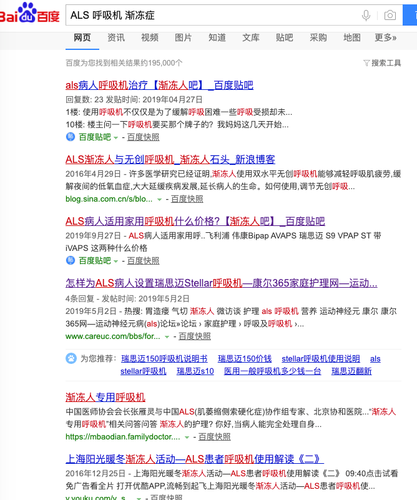The image size is (417, 500).
Task: Open image search camera icon
Action: pyautogui.click(x=390, y=15)
